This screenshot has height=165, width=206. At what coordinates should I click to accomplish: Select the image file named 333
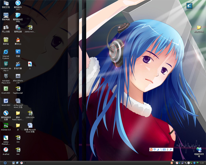(18, 139)
